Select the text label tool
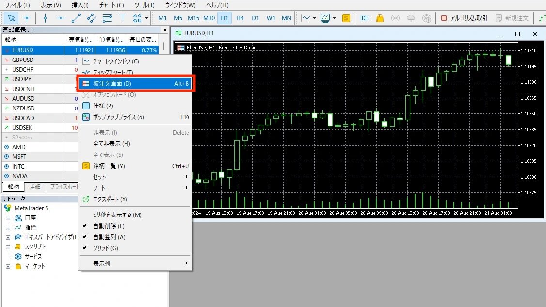The image size is (546, 307). pos(123,18)
